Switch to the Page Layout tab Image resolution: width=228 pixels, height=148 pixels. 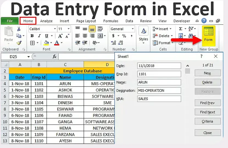pos(86,21)
